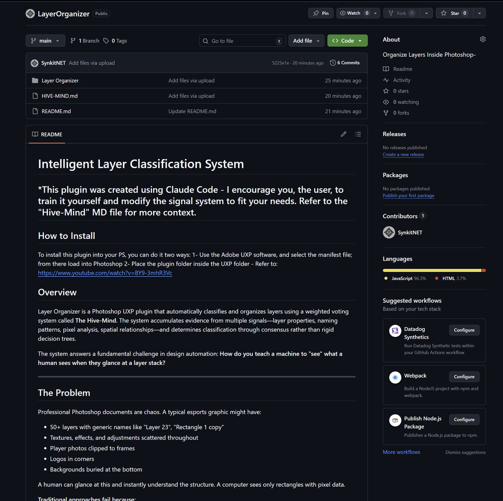The width and height of the screenshot is (503, 501).
Task: Click the branch icon next to 1 Branch
Action: (x=73, y=41)
